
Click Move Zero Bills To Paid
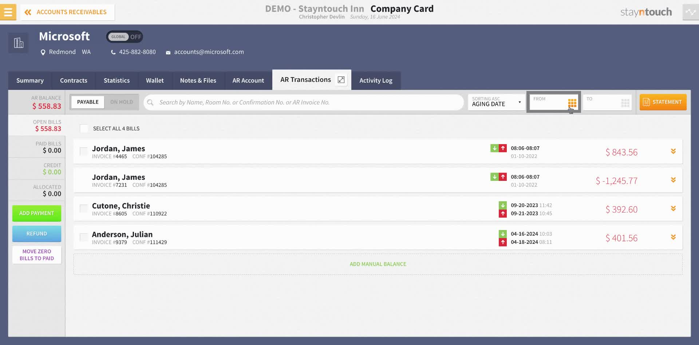(x=37, y=255)
